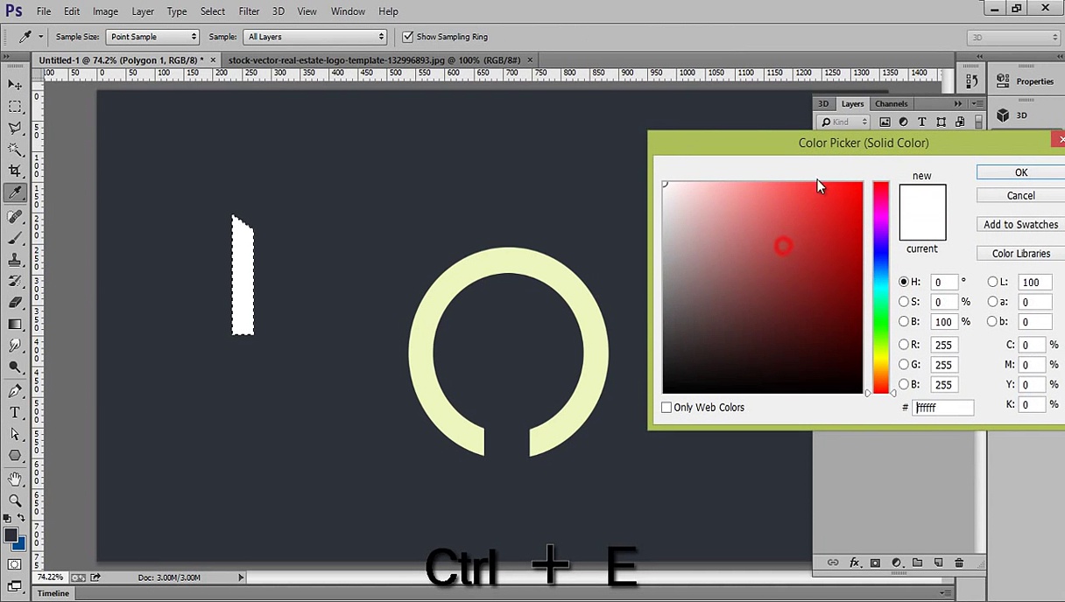The image size is (1065, 602).
Task: Toggle layer filtering on/off switch
Action: click(x=979, y=122)
